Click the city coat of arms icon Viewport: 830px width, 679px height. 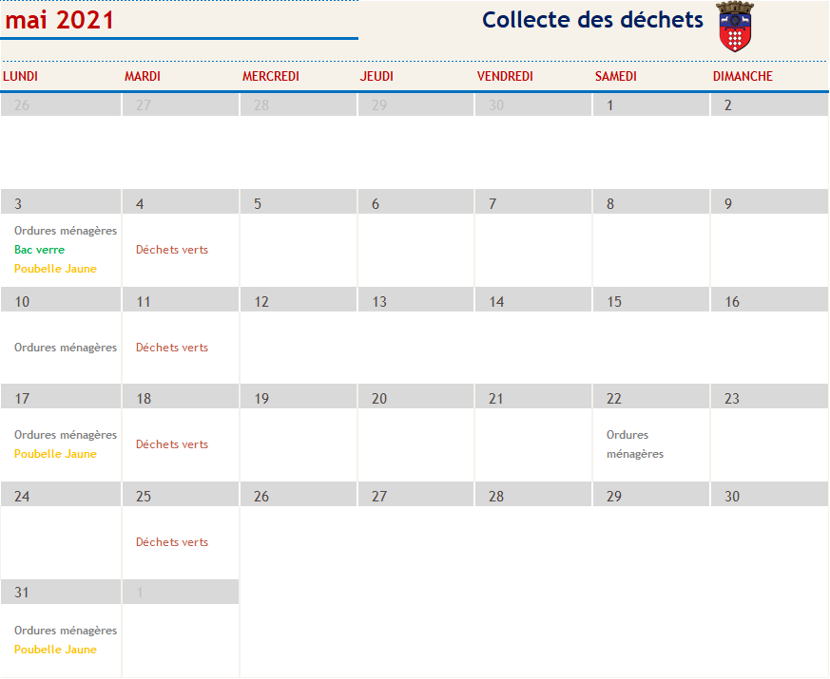tap(735, 27)
